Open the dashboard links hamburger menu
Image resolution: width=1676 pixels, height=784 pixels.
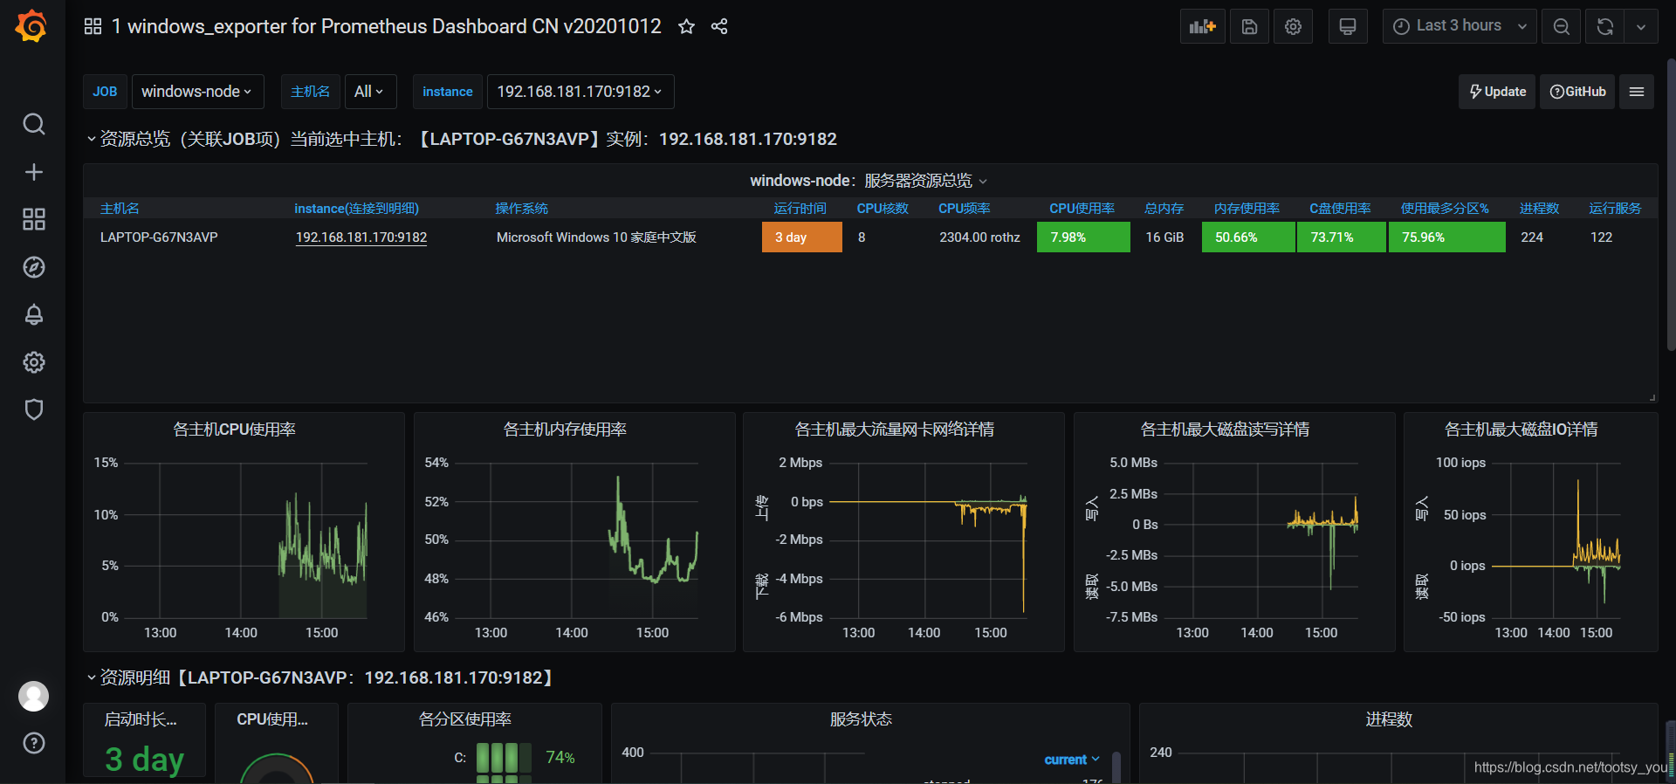pos(1637,92)
